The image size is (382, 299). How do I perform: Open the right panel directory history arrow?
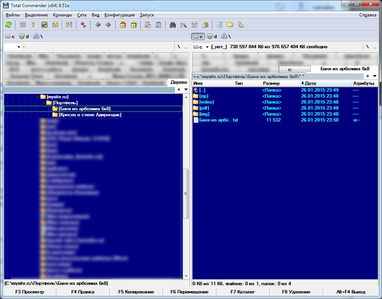pyautogui.click(x=375, y=76)
